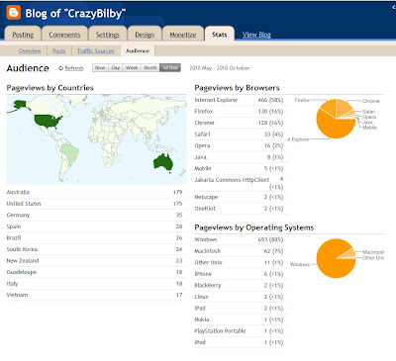This screenshot has height=361, width=396.
Task: Click the View Blog link
Action: pos(256,35)
